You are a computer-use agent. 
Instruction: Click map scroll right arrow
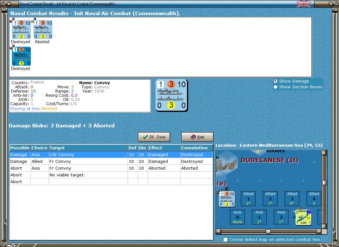pos(319,232)
